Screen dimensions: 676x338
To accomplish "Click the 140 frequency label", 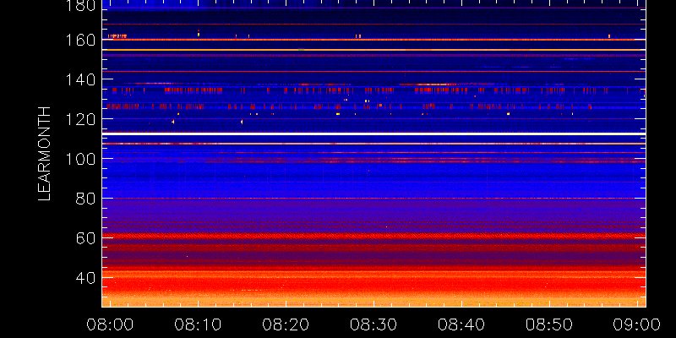I will (80, 79).
